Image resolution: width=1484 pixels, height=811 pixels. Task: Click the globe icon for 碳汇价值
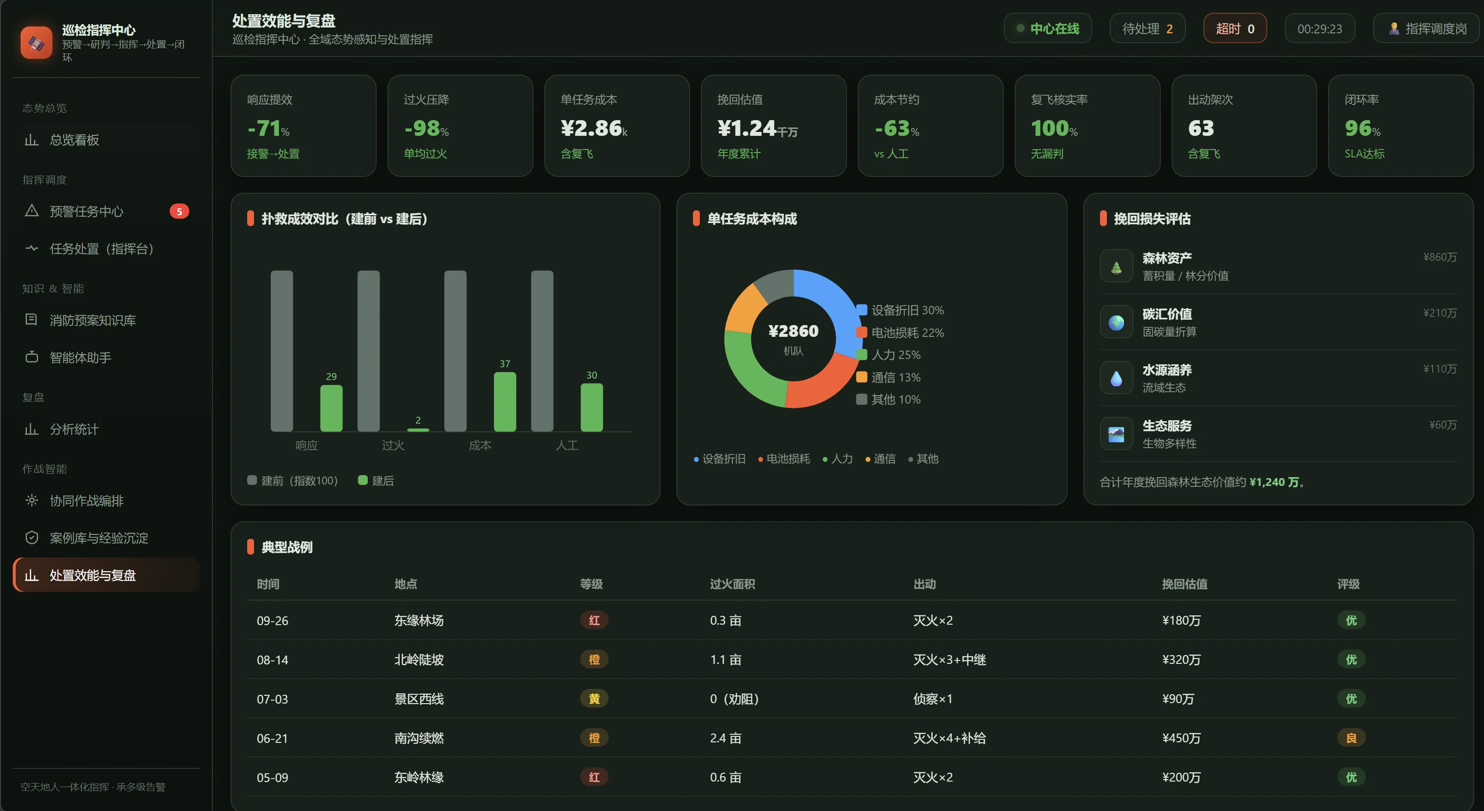pyautogui.click(x=1117, y=322)
